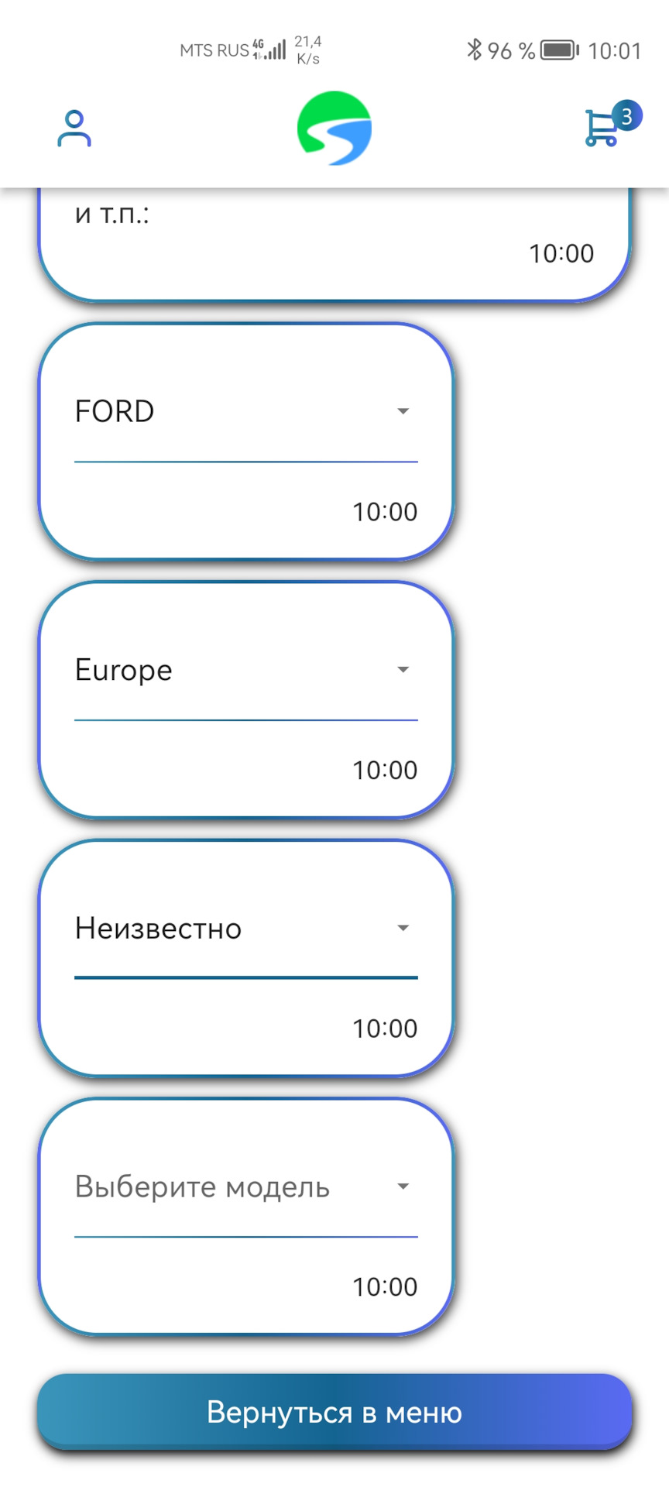Tap the 10:00 timestamp in Europe card
Viewport: 669px width, 1487px height.
385,771
